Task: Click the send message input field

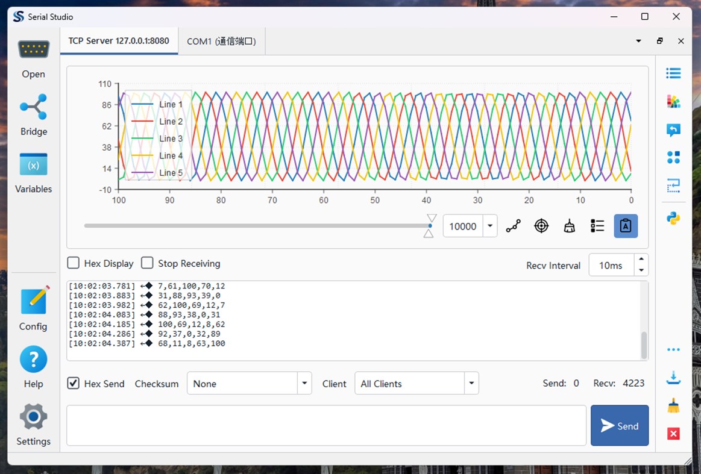Action: (326, 425)
